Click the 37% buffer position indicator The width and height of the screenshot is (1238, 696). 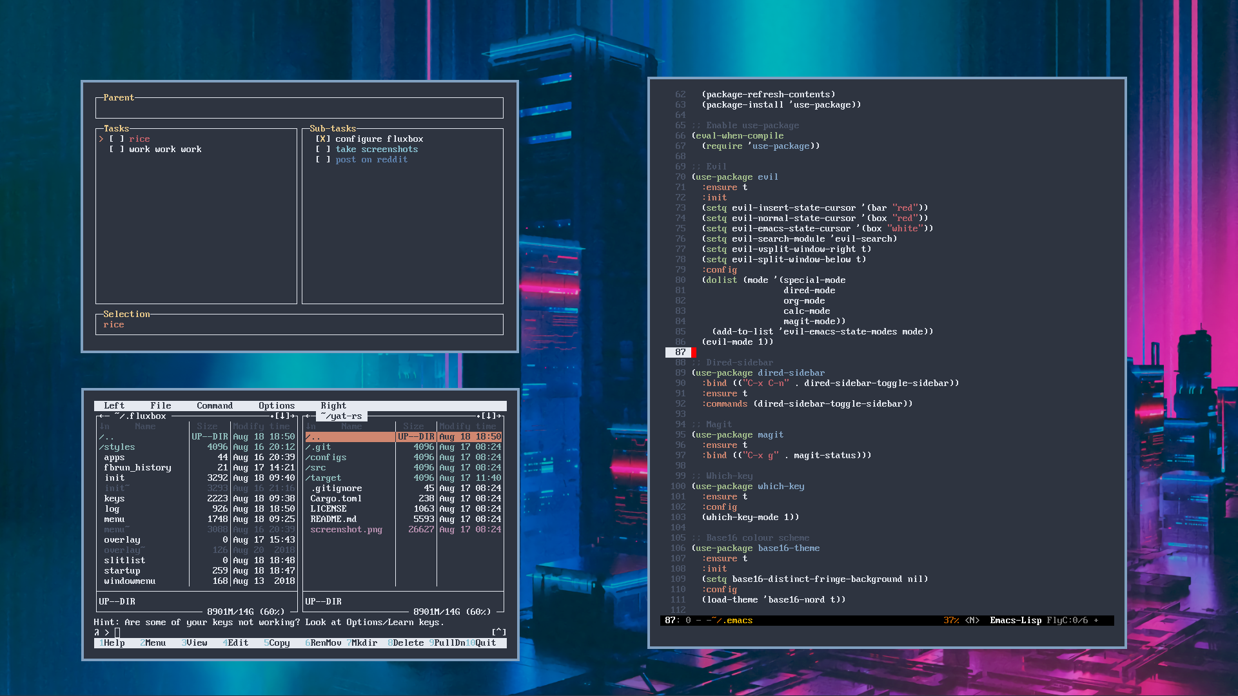click(x=950, y=620)
